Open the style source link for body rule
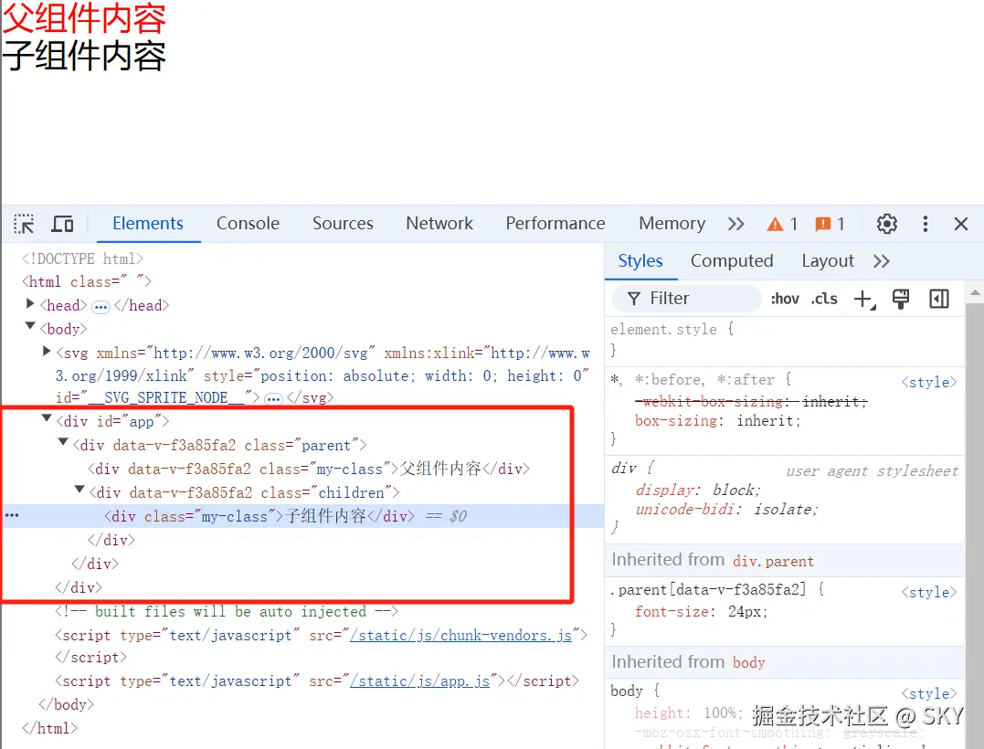 929,694
